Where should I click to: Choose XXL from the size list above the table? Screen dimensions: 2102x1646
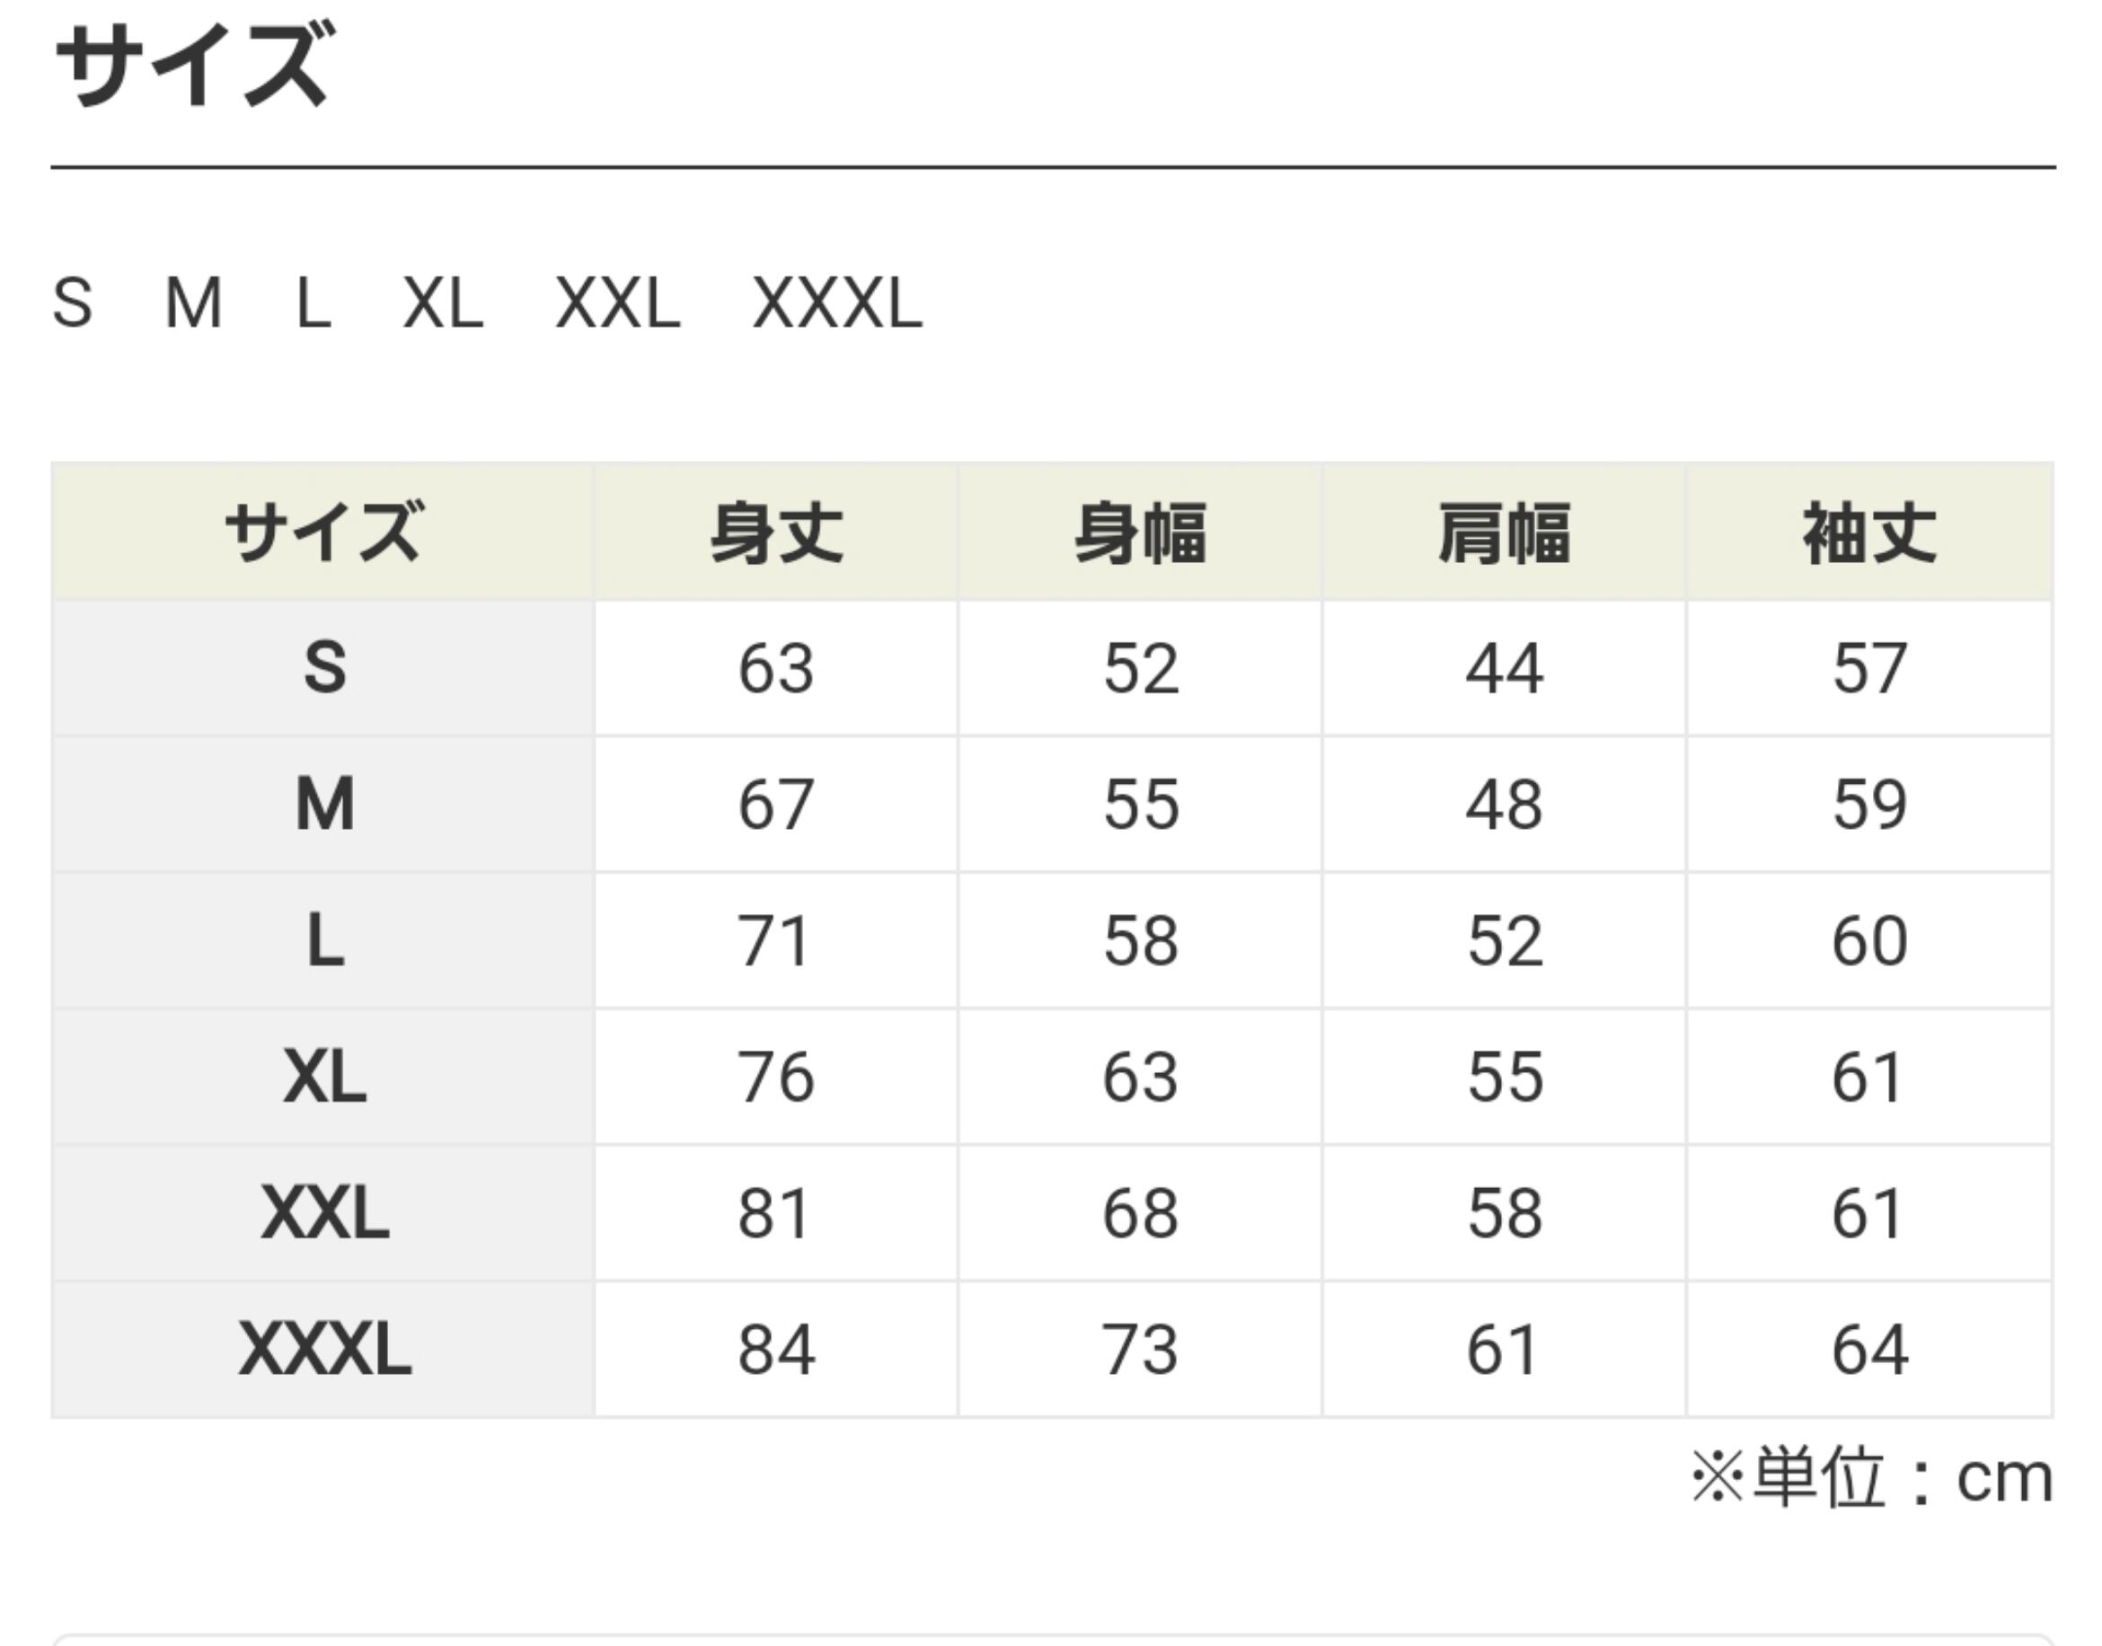pos(618,303)
